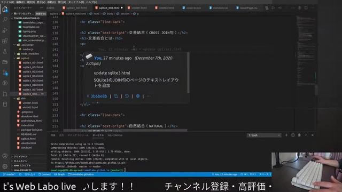Add a new terminal with plus icon
Screen dimensions: 342x192
(x=286, y=135)
